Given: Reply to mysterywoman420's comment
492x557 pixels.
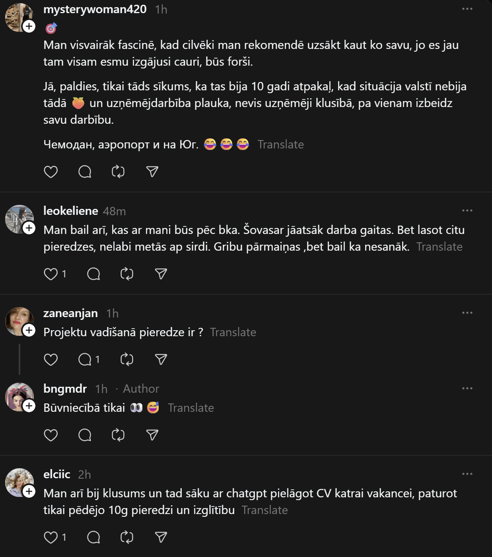Looking at the screenshot, I should (85, 172).
